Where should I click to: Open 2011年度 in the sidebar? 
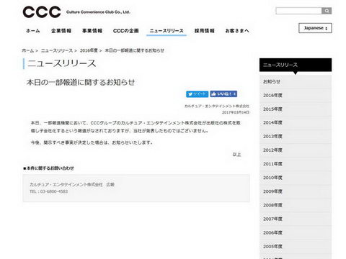[x=296, y=164]
